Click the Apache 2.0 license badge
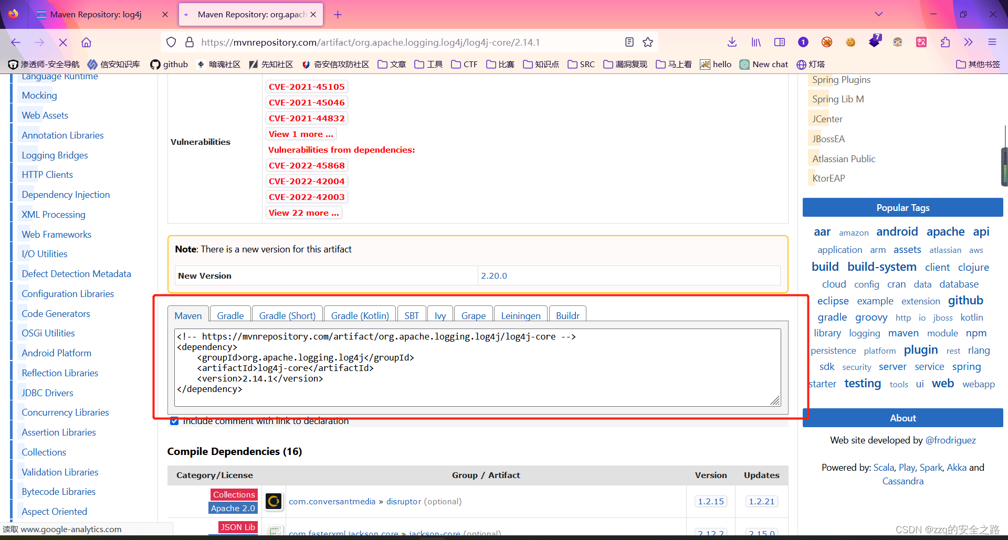Screen dimensions: 1008x540 233,508
